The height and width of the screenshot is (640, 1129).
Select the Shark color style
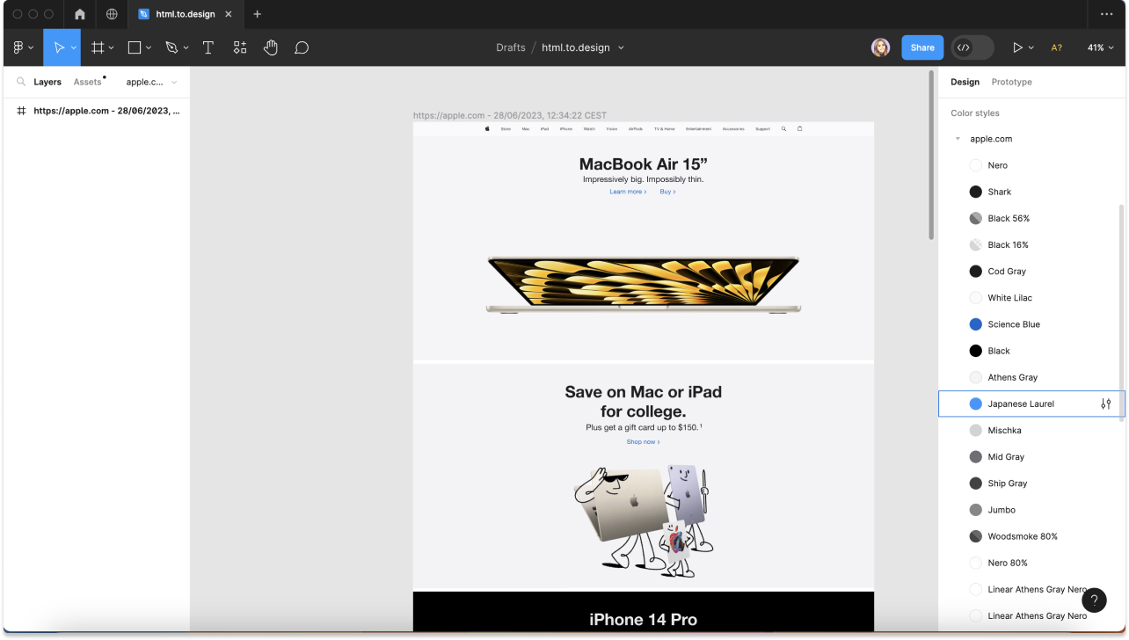point(1031,192)
